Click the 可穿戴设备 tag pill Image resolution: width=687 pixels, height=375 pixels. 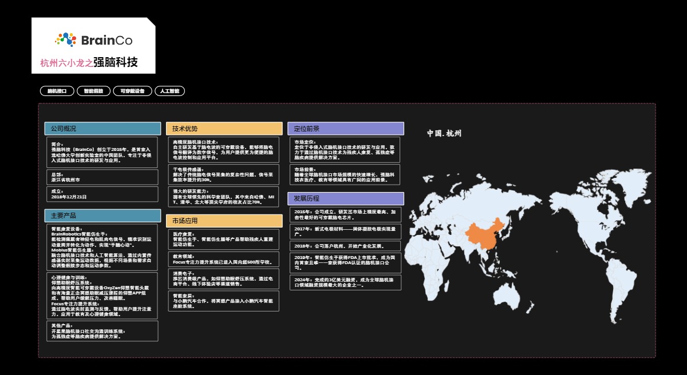132,91
